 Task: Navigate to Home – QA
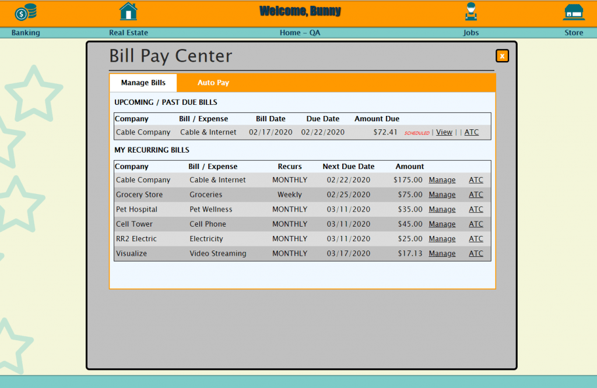(300, 33)
